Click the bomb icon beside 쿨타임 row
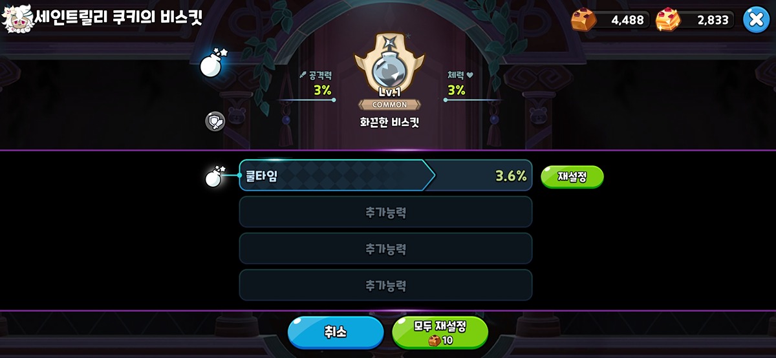 (214, 176)
